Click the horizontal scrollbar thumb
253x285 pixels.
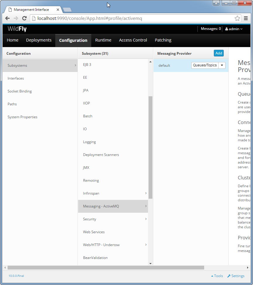point(106,268)
